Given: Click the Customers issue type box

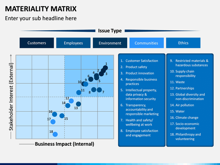Looking at the screenshot, I should 37,43.
